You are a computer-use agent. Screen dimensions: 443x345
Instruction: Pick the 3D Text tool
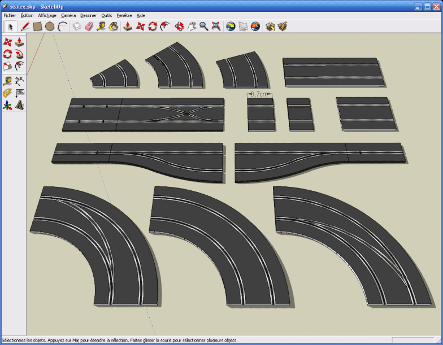click(x=20, y=105)
